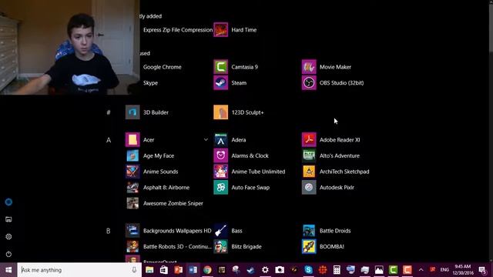Launch Camtasia 9 from the most used list
Image resolution: width=493 pixels, height=277 pixels.
point(236,67)
